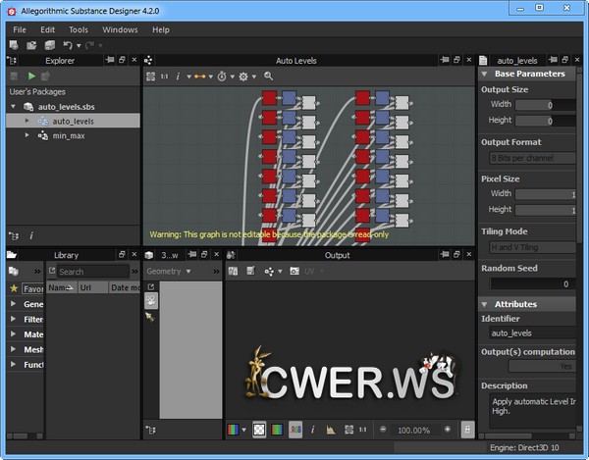The image size is (589, 460).
Task: Toggle the histogram icon in Output panel
Action: pyautogui.click(x=331, y=430)
